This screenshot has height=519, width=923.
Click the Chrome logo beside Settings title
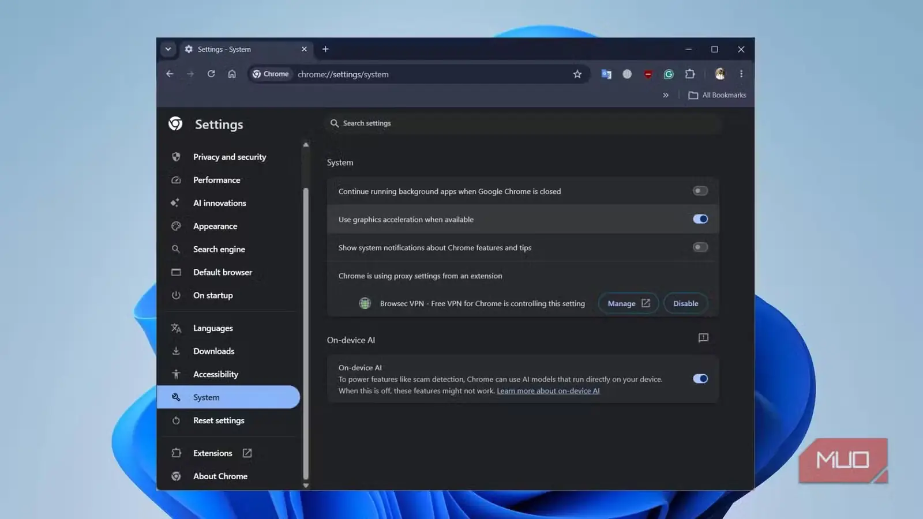tap(175, 123)
